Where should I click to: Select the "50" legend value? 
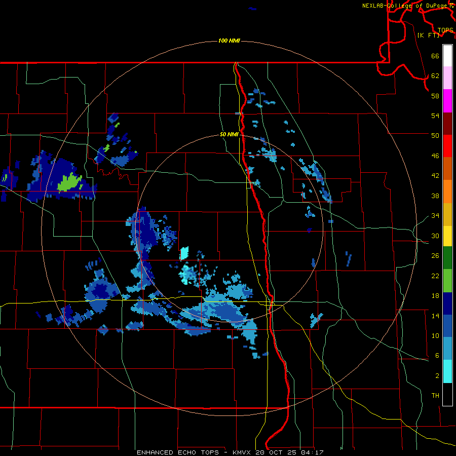[x=435, y=135]
